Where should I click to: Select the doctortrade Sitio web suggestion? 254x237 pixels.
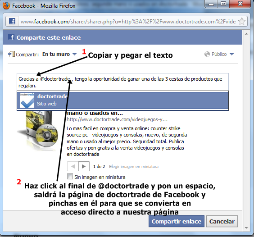pyautogui.click(x=122, y=100)
